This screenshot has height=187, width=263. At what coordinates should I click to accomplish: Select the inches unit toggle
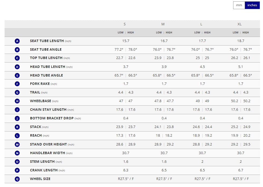coord(252,5)
